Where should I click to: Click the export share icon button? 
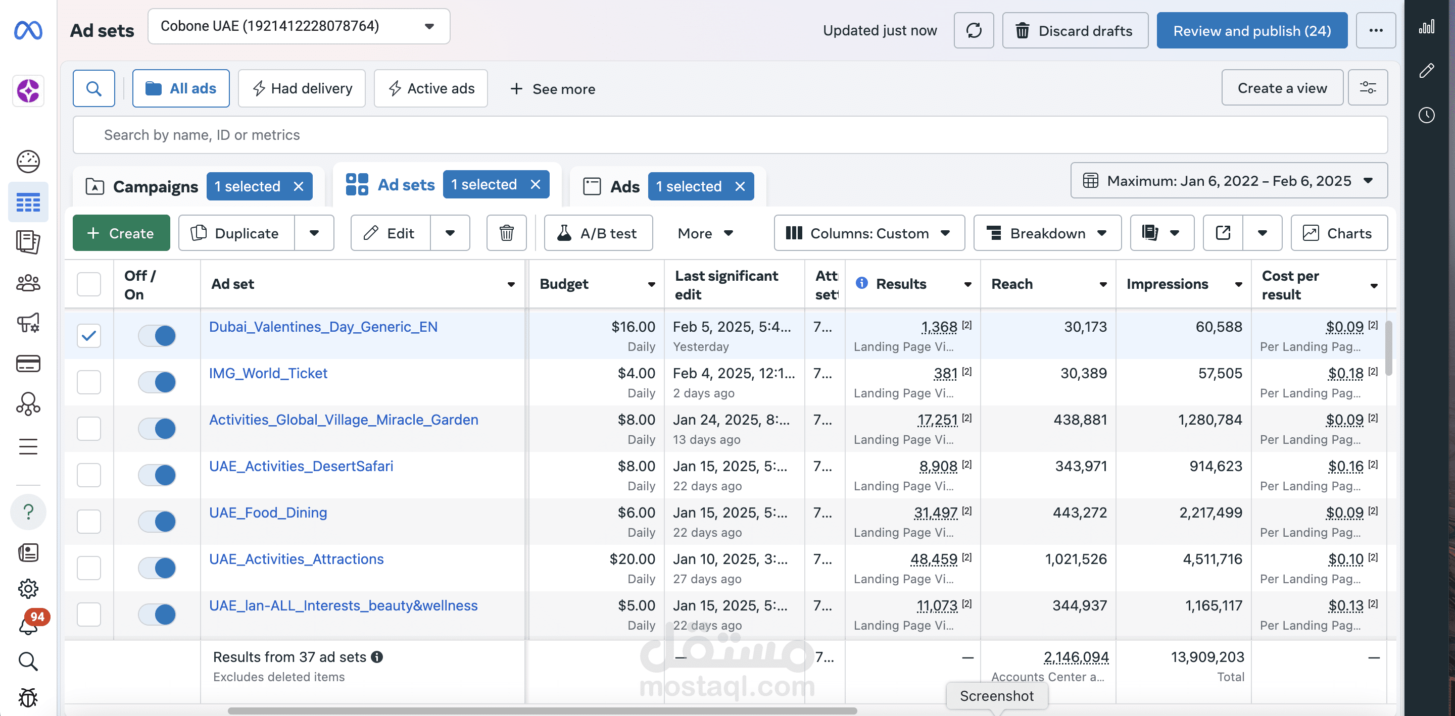1223,233
